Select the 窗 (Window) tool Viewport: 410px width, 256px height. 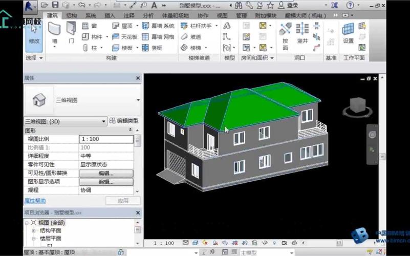coord(90,26)
